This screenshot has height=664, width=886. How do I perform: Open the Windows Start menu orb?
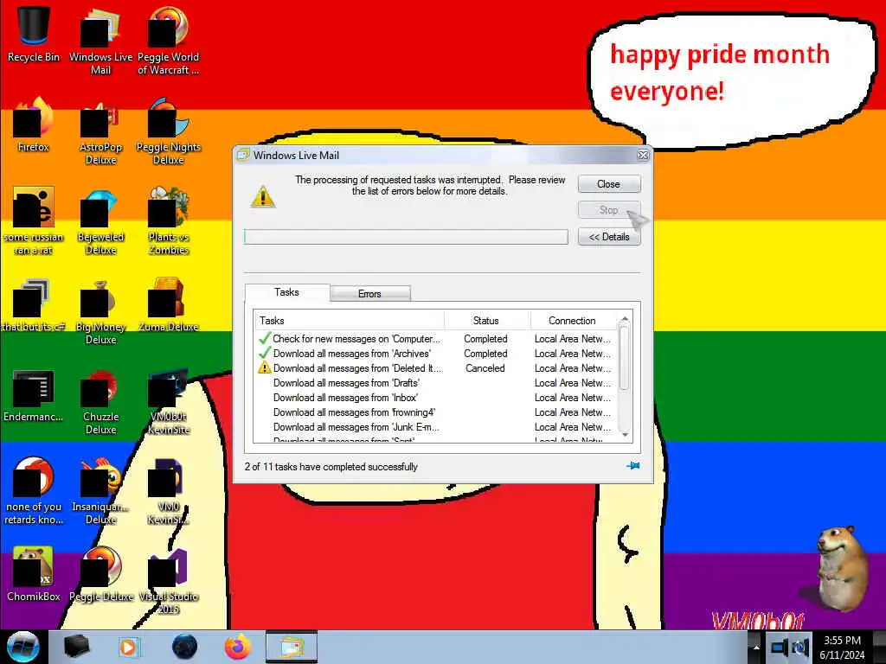coord(22,647)
